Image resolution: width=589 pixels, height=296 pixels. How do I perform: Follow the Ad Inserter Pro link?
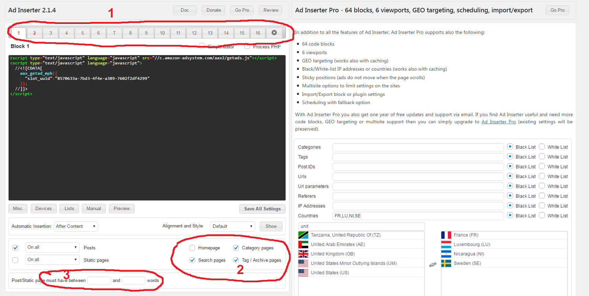499,122
